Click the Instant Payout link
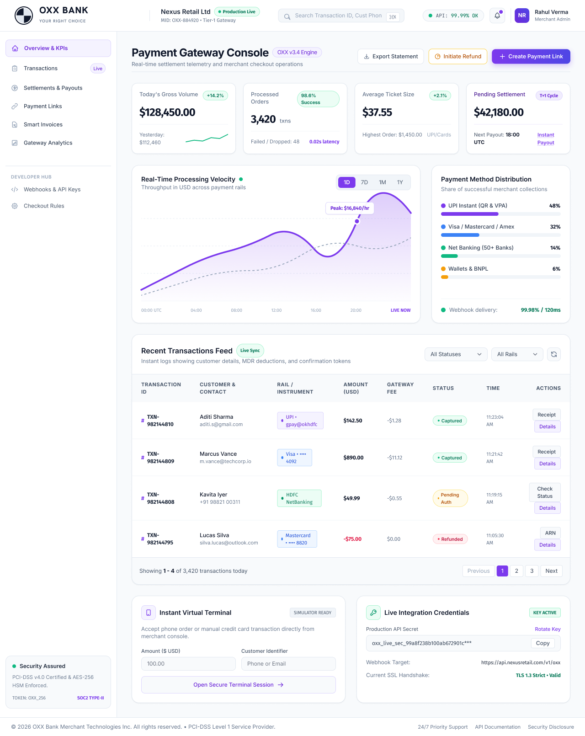This screenshot has width=585, height=736. click(546, 139)
